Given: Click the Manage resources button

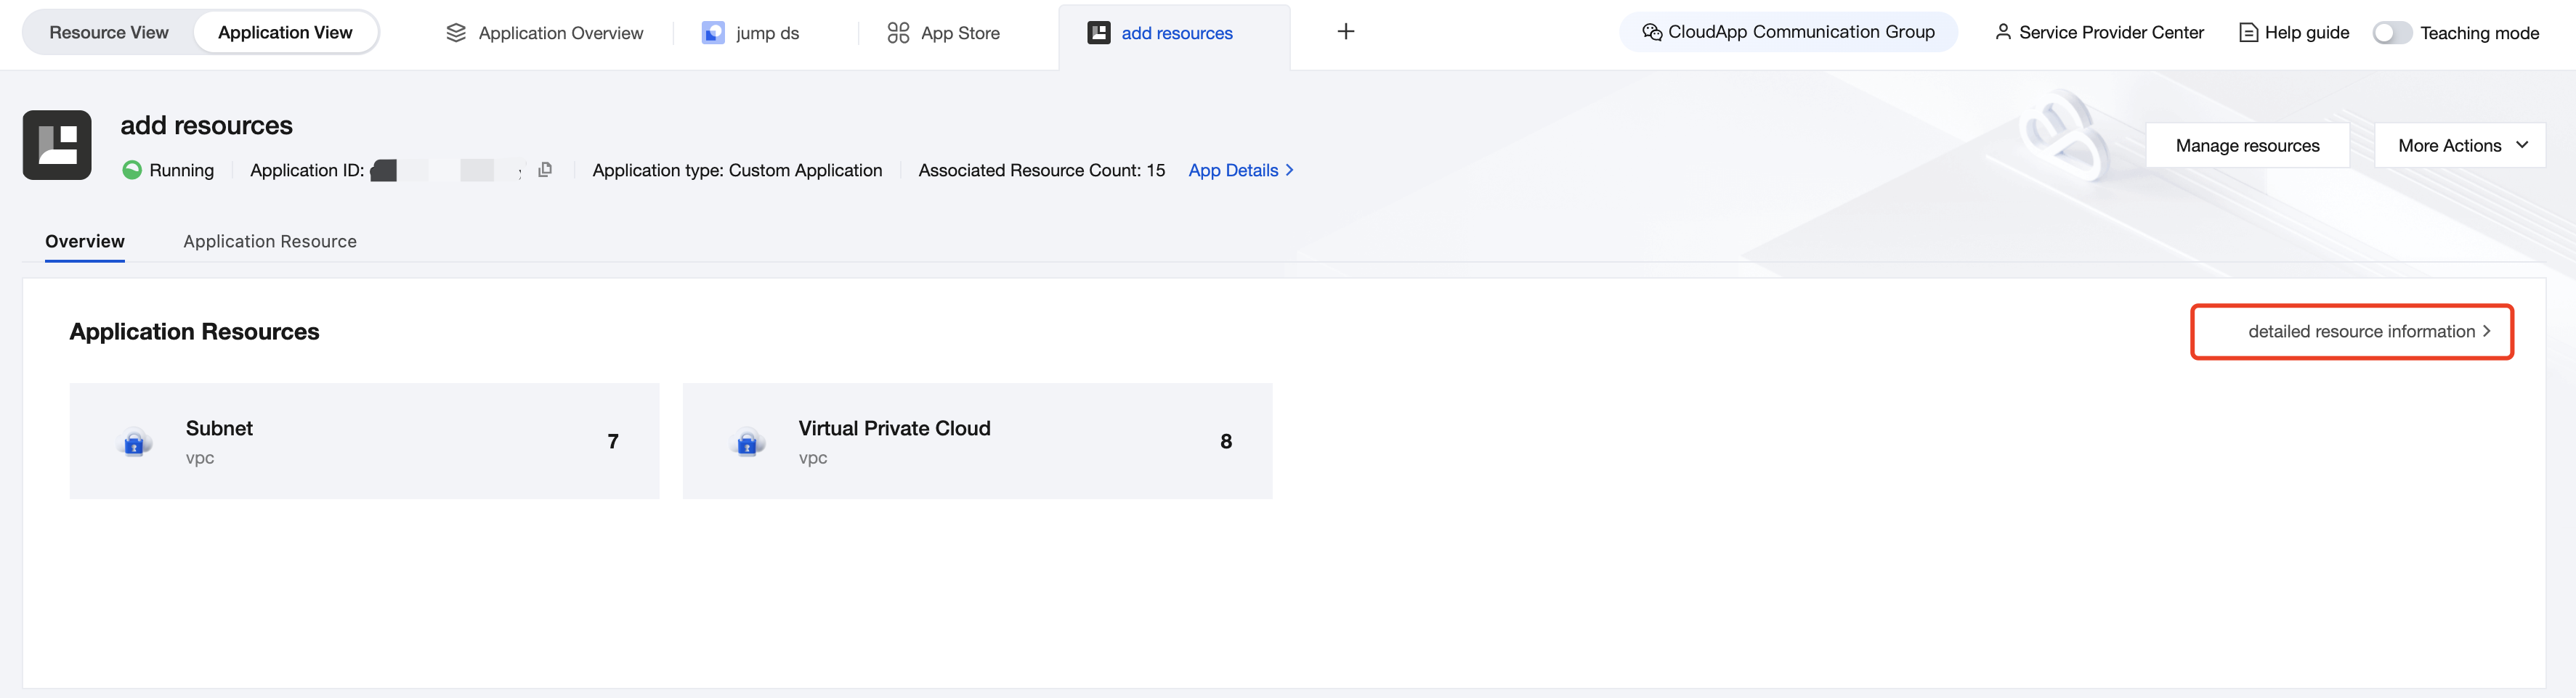Looking at the screenshot, I should [2247, 146].
